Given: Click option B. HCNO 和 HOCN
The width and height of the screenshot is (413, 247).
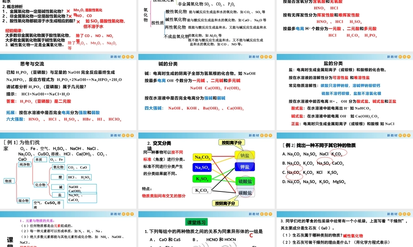Looking at the screenshot, I should (214, 240).
